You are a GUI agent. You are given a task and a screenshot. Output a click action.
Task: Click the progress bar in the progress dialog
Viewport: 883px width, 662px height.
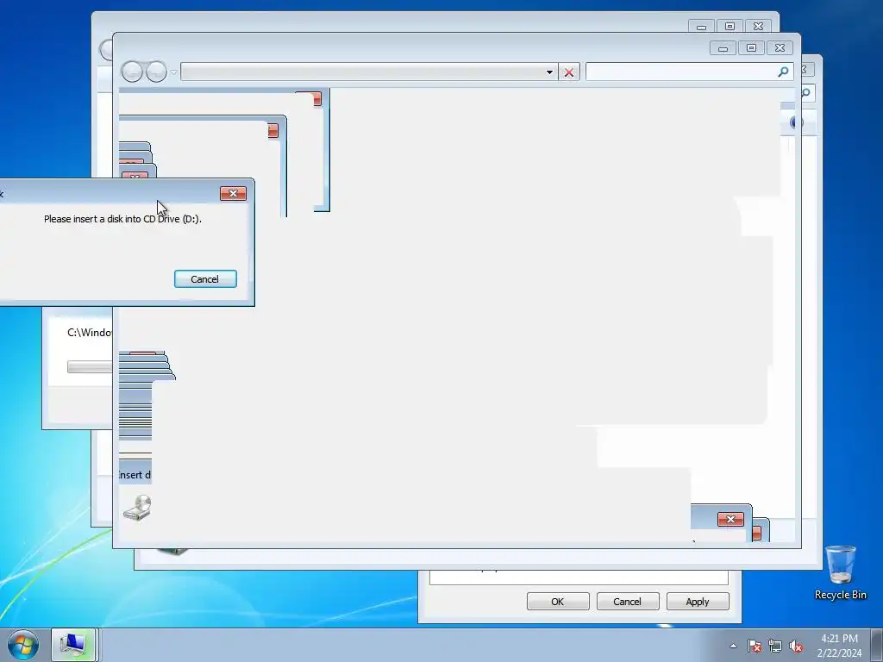coord(90,367)
